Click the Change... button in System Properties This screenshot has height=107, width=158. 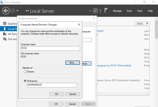click(87, 64)
